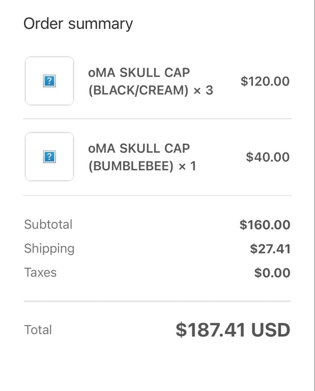Click the broken image icon for BUMBLEBEE cap
Viewport: 315px width, 391px height.
tap(49, 157)
